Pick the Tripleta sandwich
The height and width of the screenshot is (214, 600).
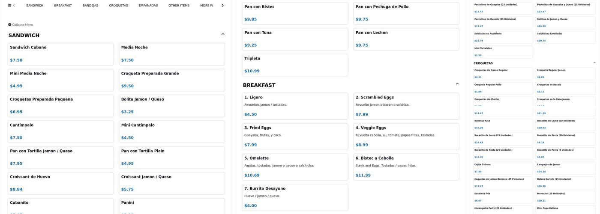click(295, 65)
